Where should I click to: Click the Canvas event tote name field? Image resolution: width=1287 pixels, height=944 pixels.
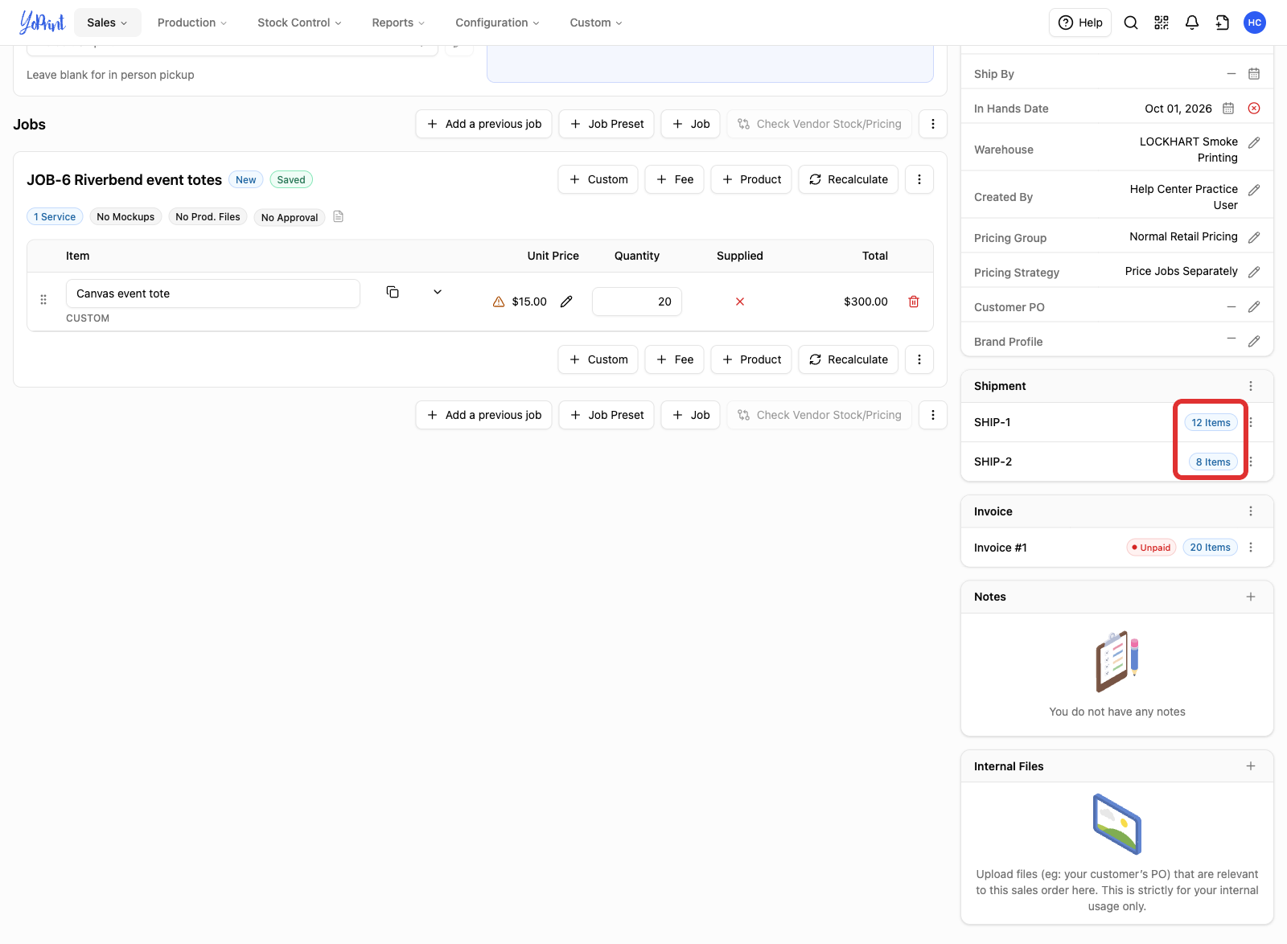click(x=213, y=293)
